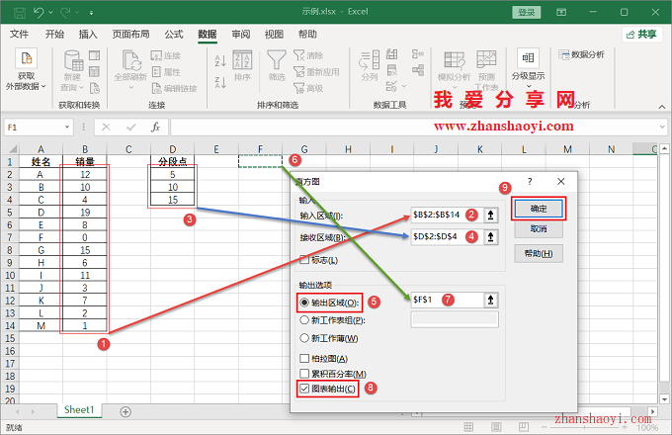
Task: Click the 共享 Share button
Action: (641, 35)
